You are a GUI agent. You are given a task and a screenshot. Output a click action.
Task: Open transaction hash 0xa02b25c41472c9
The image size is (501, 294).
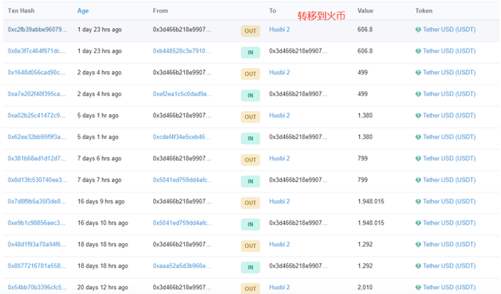click(x=37, y=116)
